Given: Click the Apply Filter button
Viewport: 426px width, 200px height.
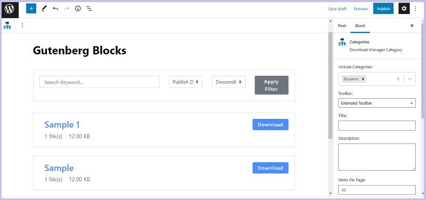Looking at the screenshot, I should pos(272,85).
